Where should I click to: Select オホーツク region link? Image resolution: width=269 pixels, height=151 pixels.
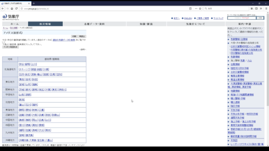[x=25, y=69]
